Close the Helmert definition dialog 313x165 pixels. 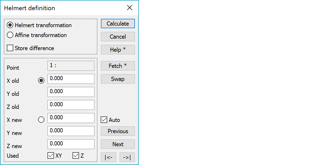[130, 8]
